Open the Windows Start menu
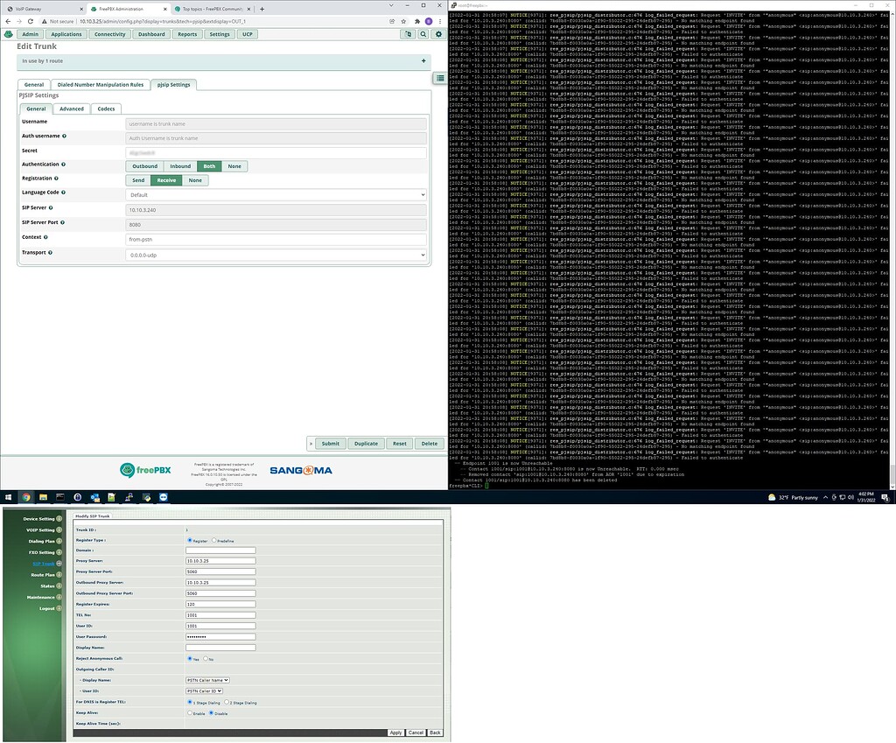This screenshot has width=896, height=743. click(9, 497)
